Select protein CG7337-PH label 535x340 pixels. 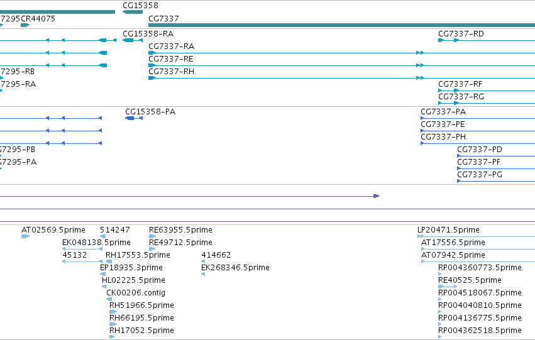click(x=443, y=137)
